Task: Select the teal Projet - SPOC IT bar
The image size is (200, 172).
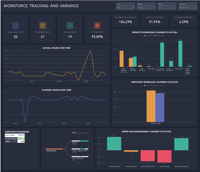Action: (x=180, y=54)
